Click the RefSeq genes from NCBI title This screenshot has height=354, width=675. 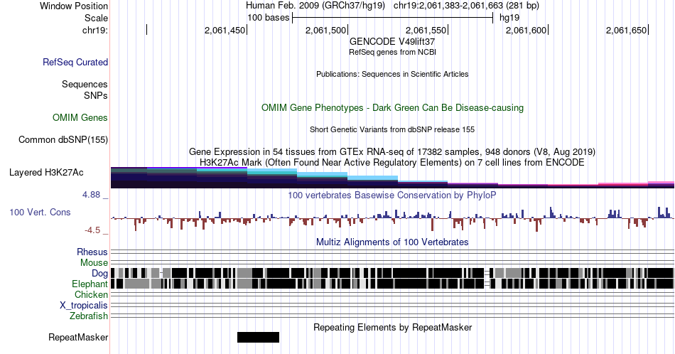click(x=392, y=52)
